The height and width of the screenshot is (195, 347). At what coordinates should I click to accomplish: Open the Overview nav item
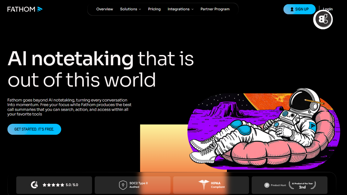[x=105, y=9]
